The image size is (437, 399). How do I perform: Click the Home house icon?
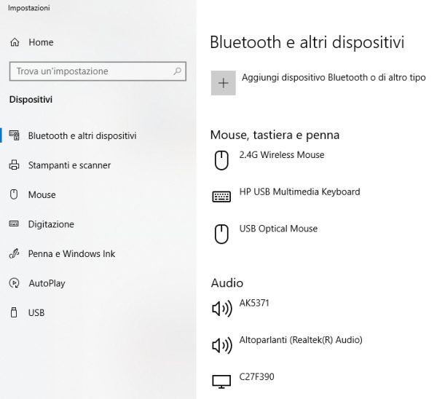click(x=15, y=42)
